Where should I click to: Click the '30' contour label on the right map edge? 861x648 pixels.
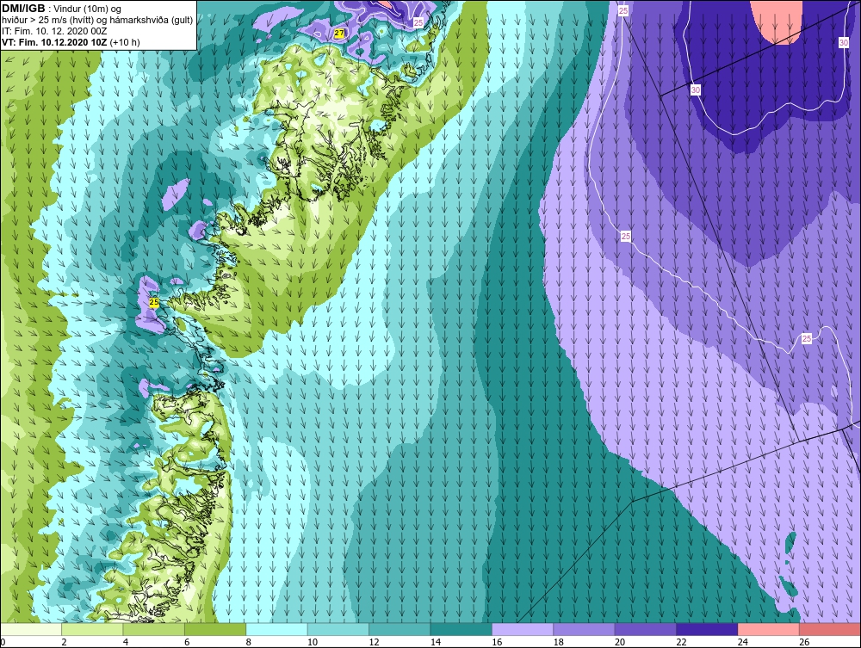point(844,43)
